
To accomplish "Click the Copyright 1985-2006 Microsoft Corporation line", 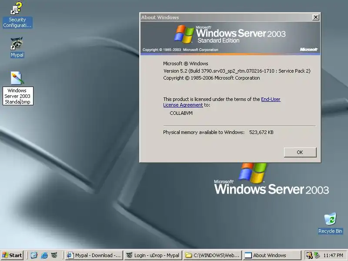I will pos(211,78).
